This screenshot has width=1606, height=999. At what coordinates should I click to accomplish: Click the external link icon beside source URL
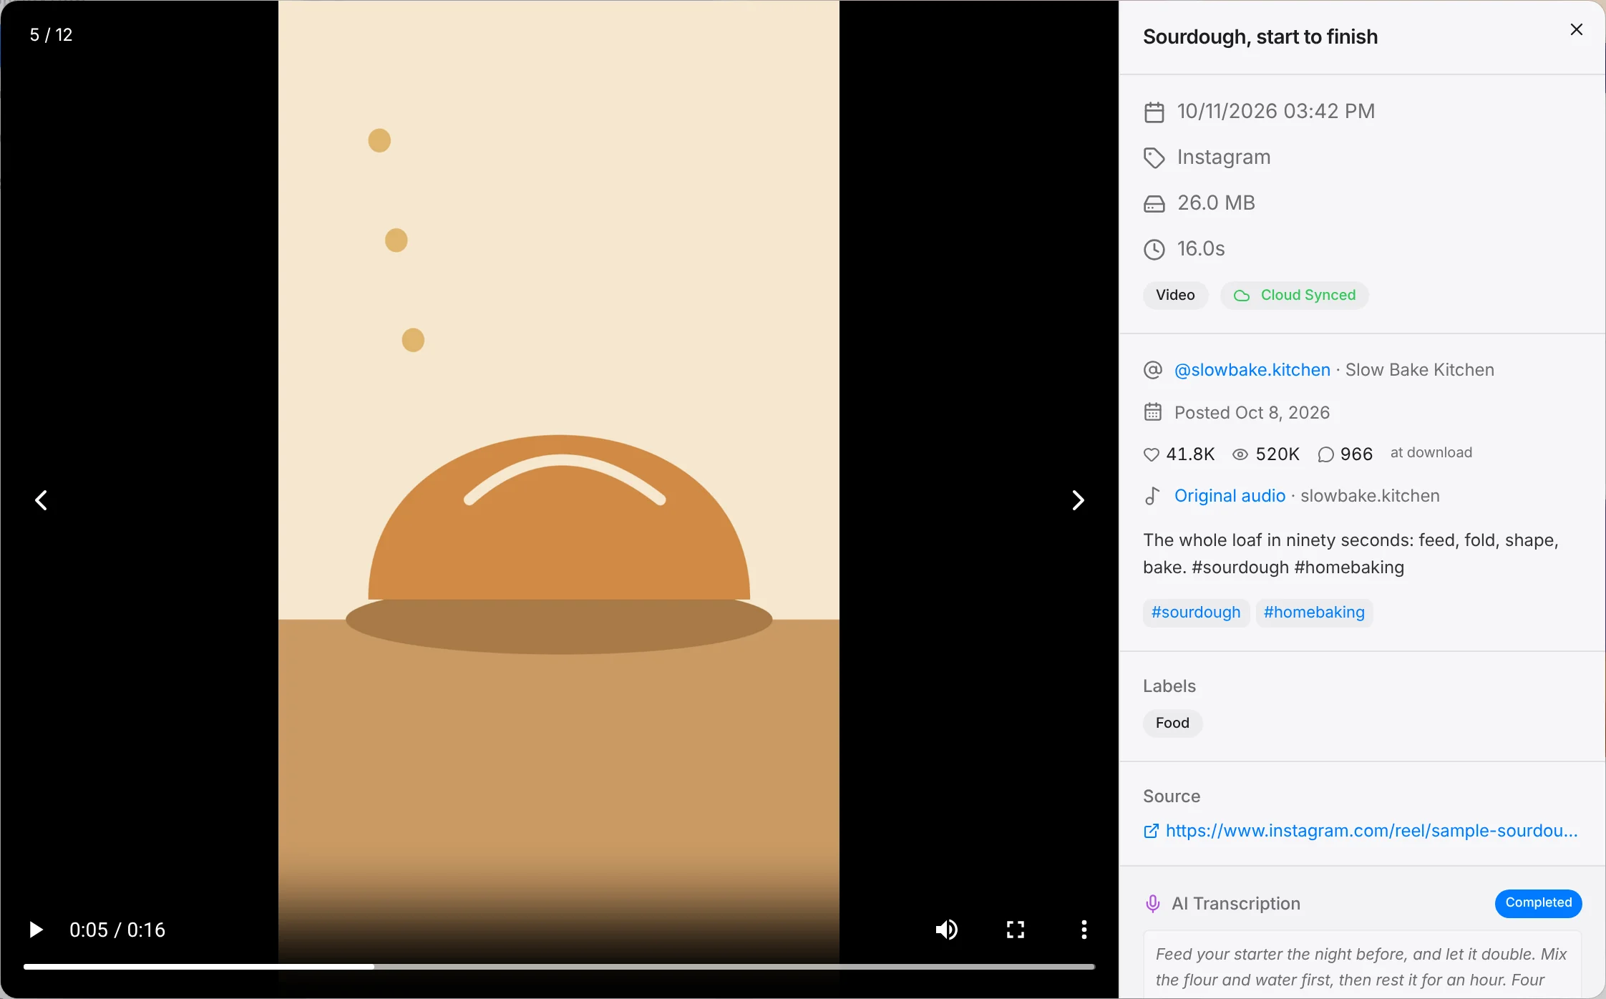(1151, 831)
